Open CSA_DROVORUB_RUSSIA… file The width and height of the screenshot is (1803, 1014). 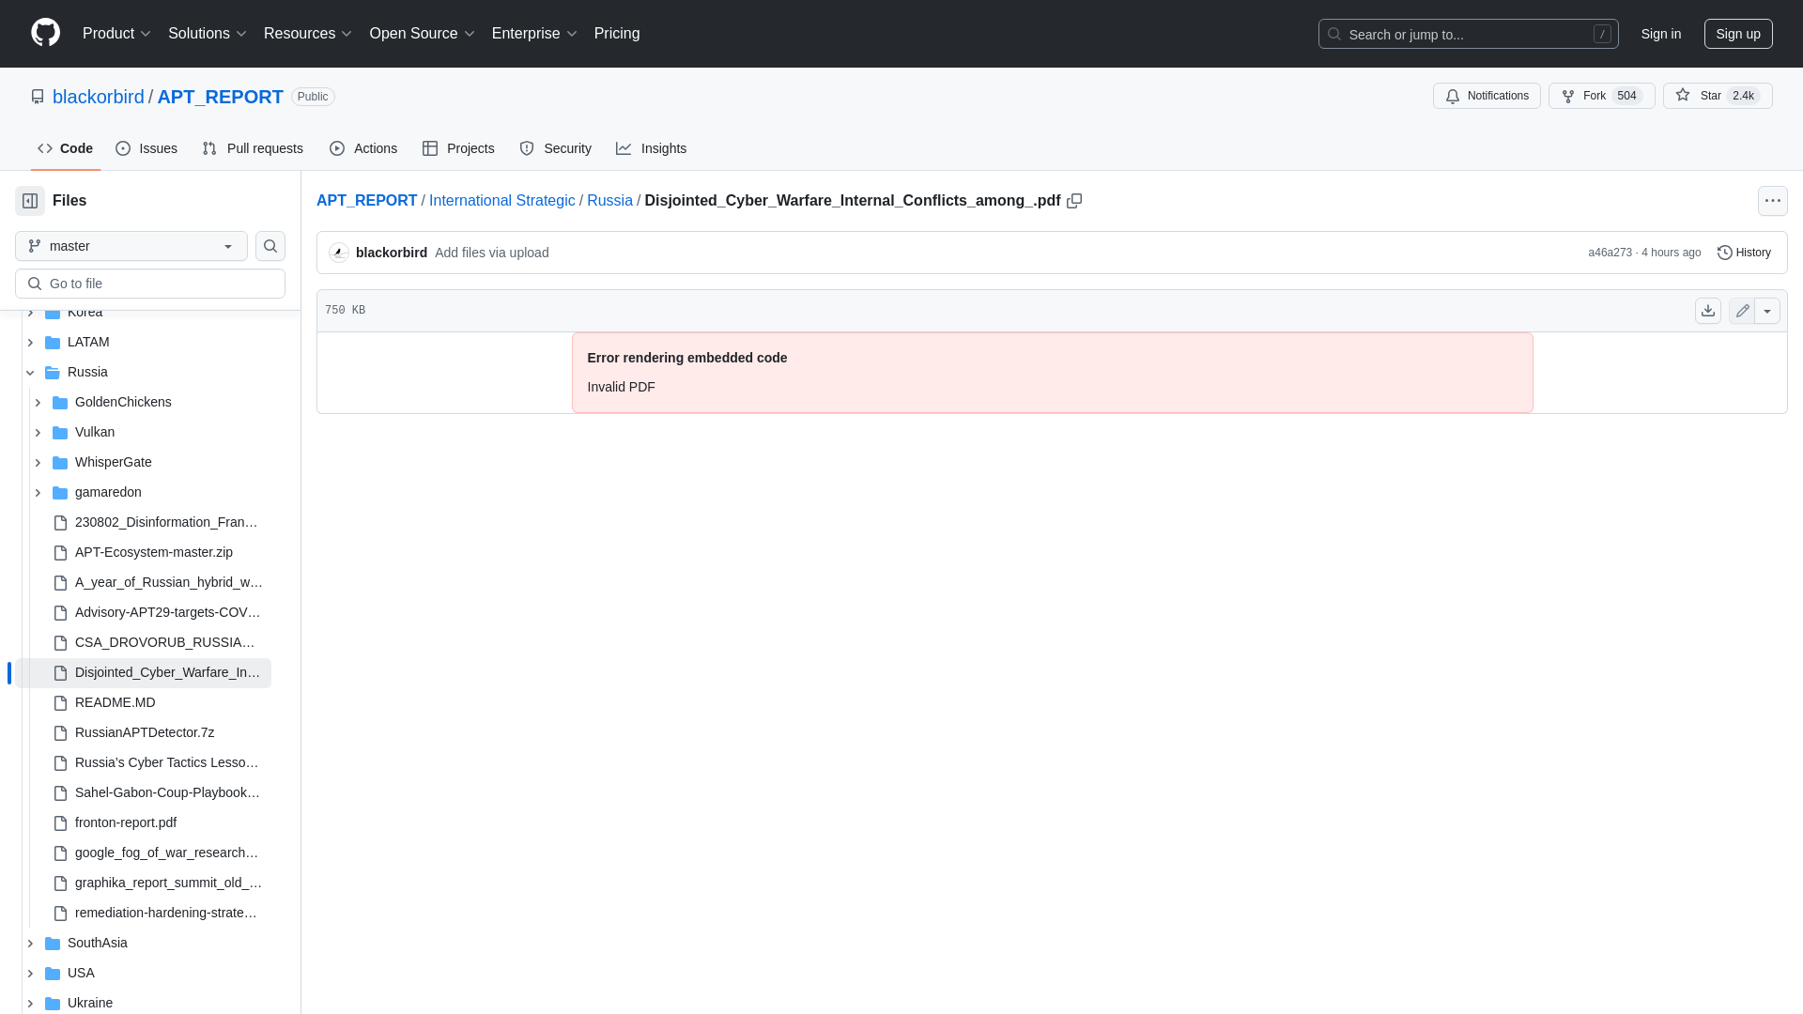(165, 642)
